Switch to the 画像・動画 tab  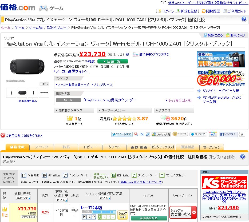(139, 147)
